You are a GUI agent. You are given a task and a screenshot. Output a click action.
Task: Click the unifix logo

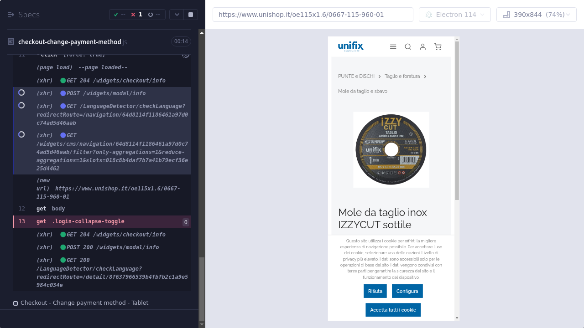coord(350,46)
